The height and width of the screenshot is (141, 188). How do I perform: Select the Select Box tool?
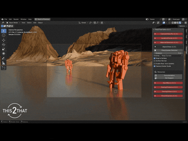[x=4, y=31]
